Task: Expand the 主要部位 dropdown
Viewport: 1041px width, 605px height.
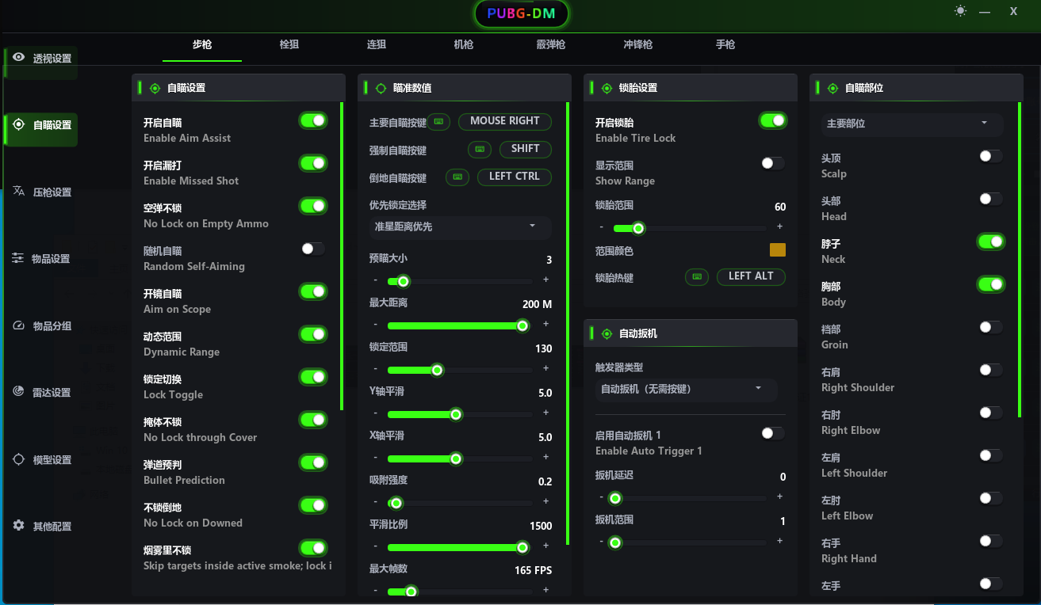Action: (912, 124)
